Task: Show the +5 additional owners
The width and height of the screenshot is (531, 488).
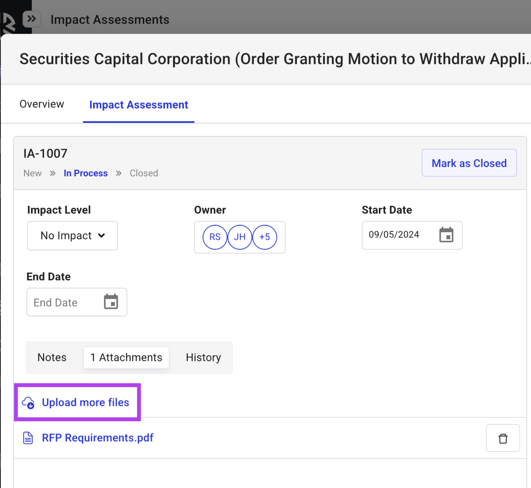Action: [265, 237]
